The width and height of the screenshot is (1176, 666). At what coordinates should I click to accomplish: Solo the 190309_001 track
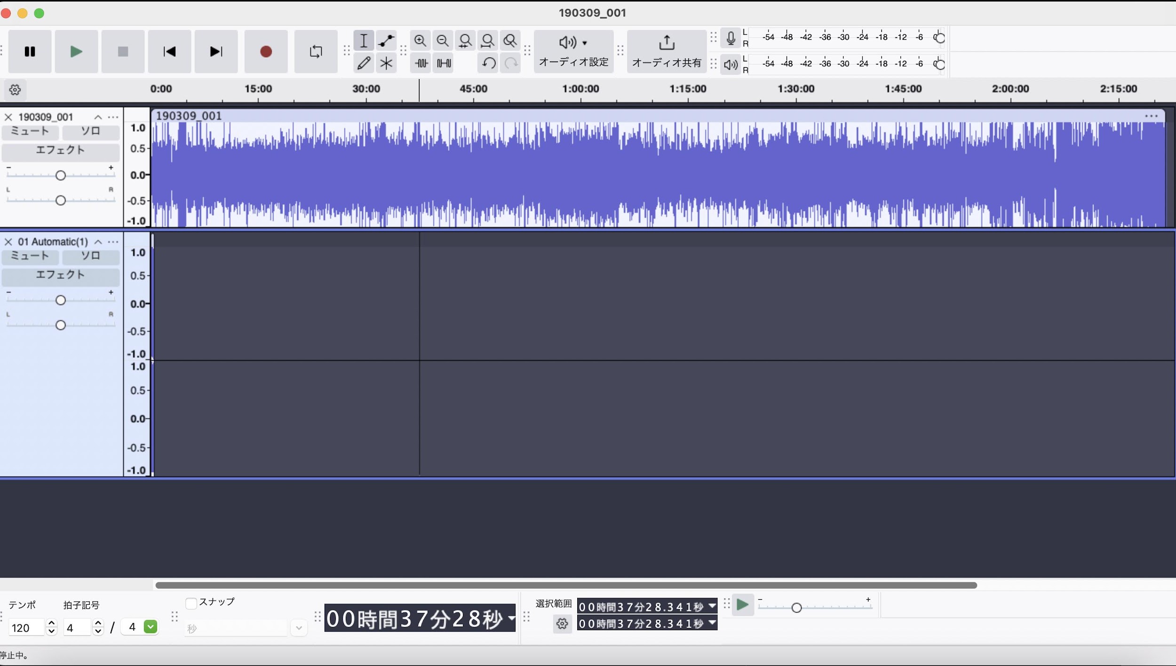tap(90, 131)
